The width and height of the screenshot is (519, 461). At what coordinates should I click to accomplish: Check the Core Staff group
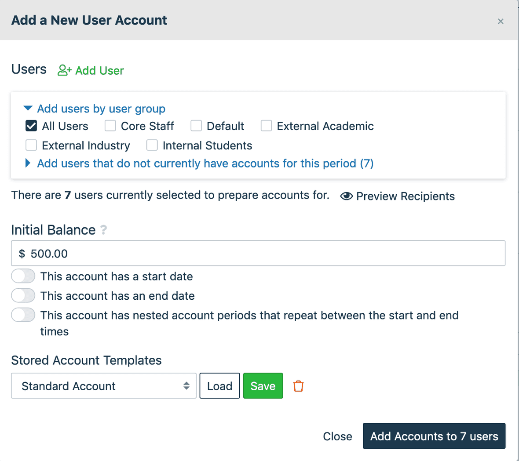click(x=110, y=126)
